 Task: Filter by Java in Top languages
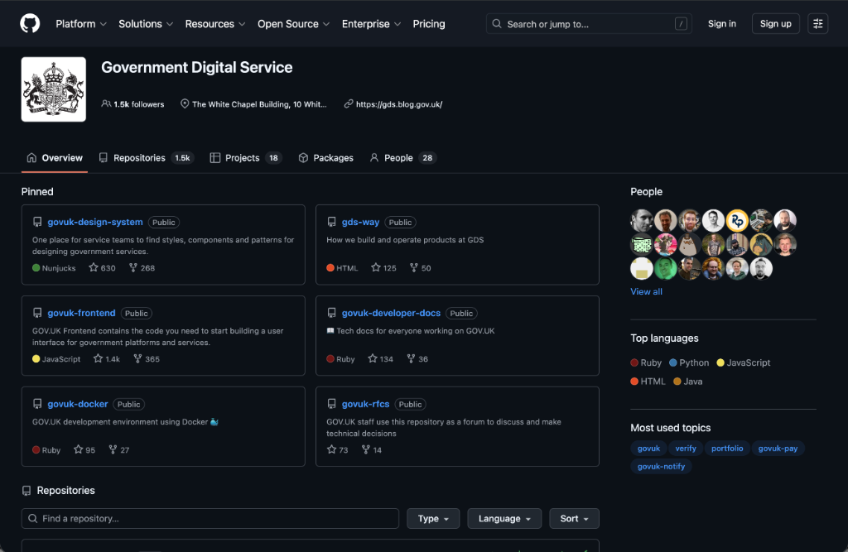688,382
